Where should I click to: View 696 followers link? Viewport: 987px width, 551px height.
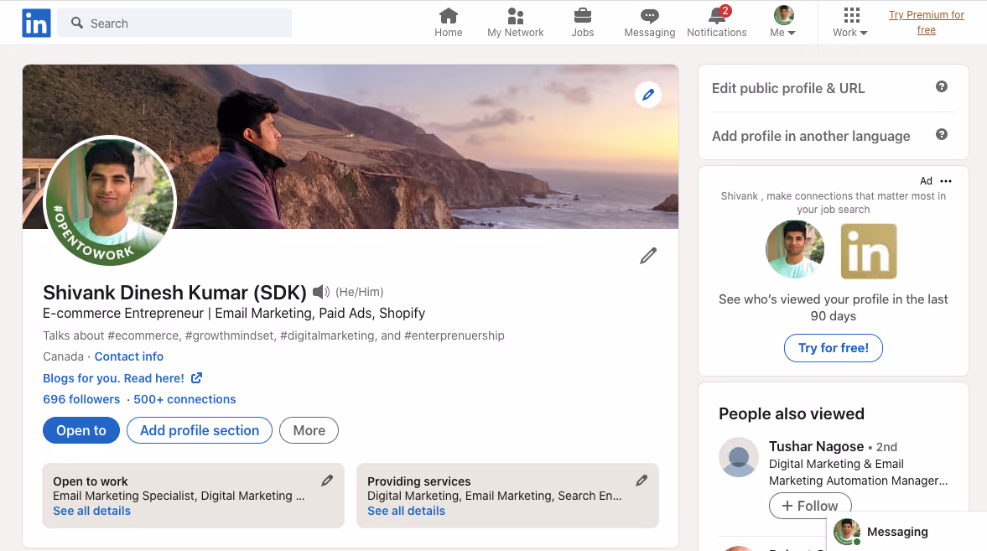pyautogui.click(x=81, y=399)
